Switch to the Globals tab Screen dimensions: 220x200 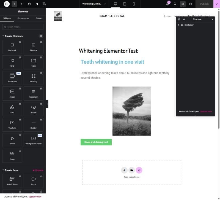click(x=39, y=18)
